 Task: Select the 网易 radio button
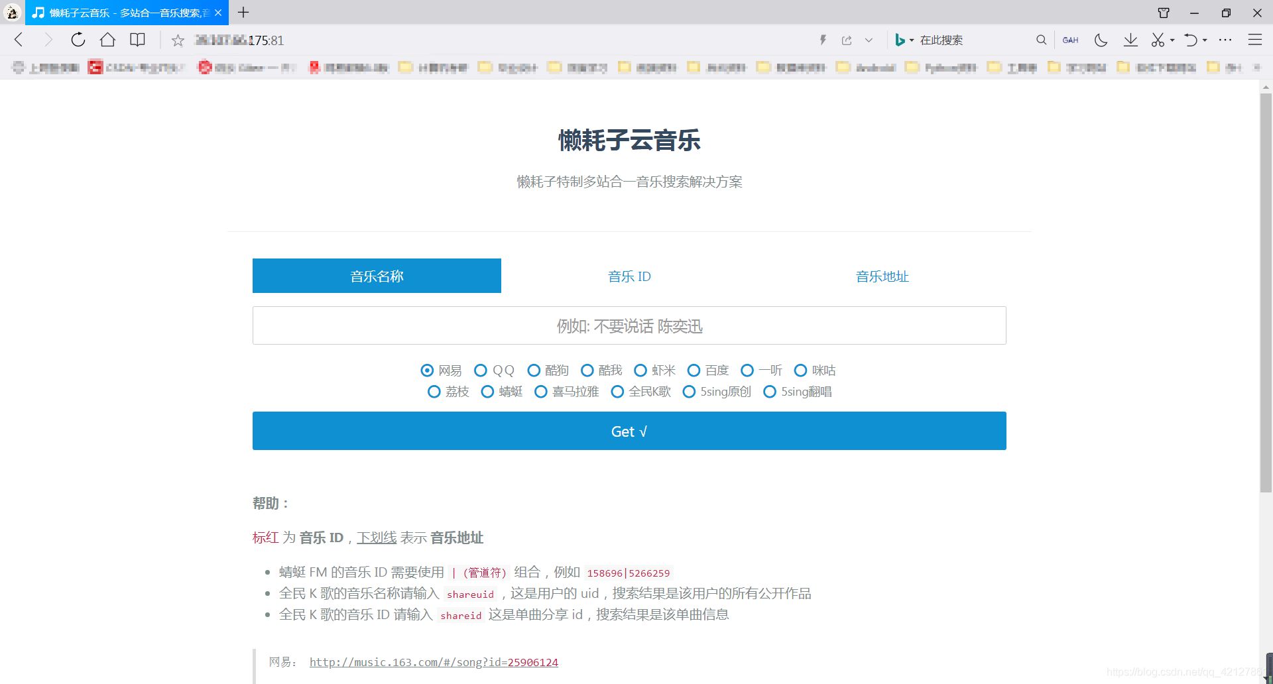point(427,370)
